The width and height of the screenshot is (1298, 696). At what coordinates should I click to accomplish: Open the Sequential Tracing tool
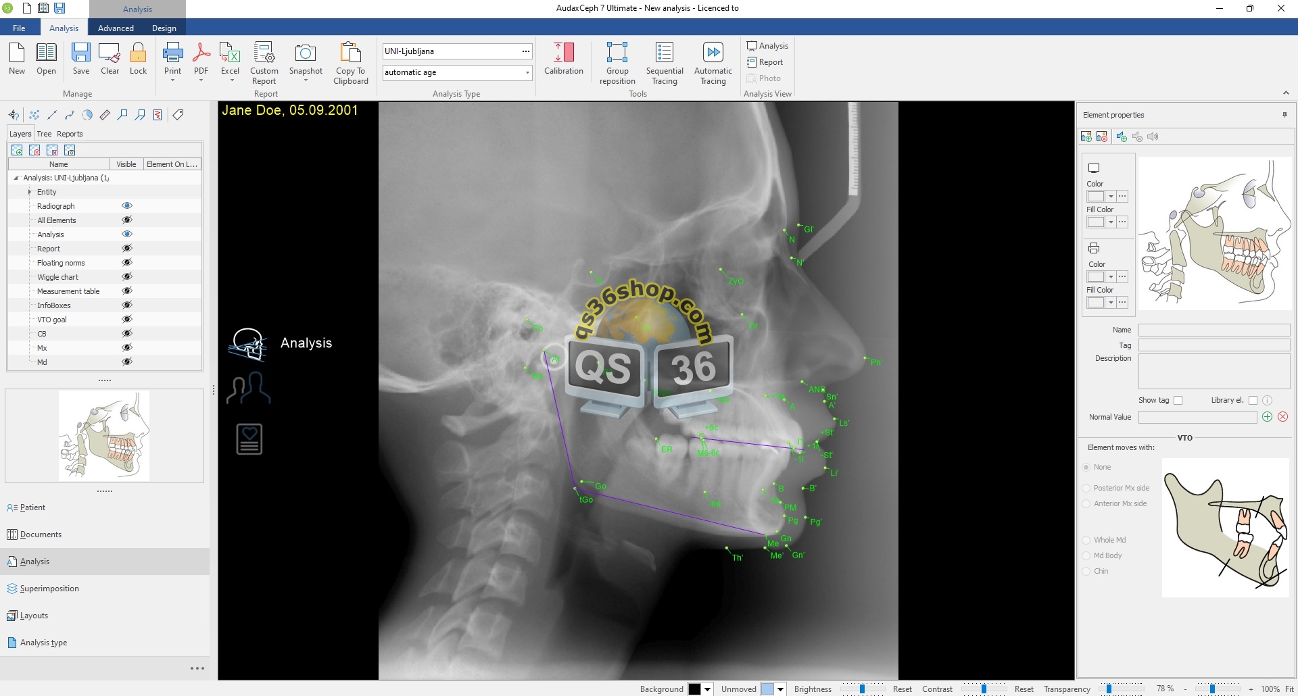point(664,53)
